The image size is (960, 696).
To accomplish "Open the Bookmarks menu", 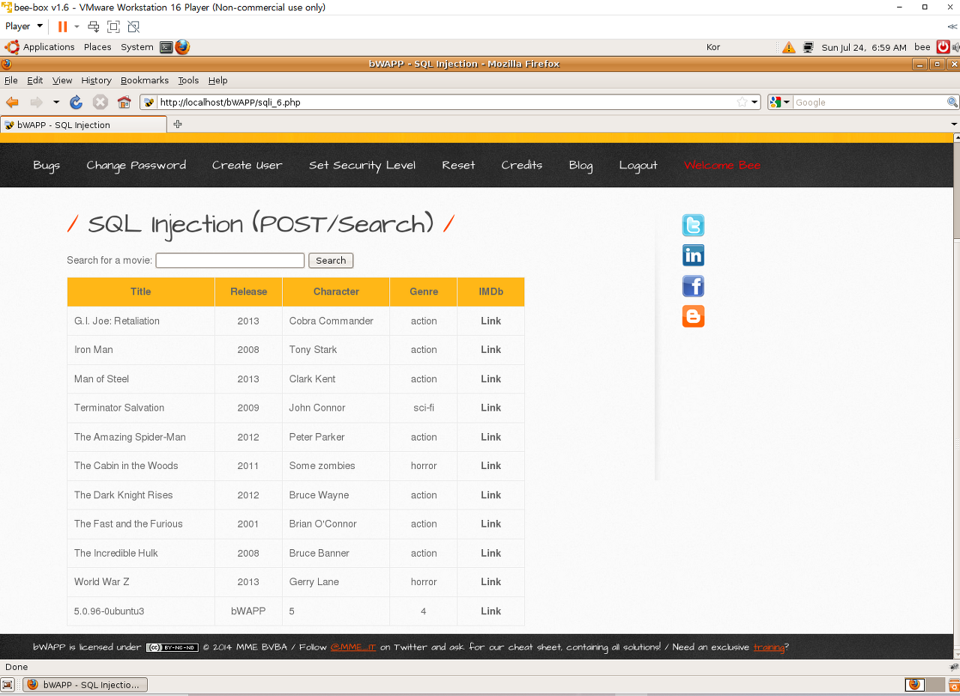I will (x=145, y=80).
